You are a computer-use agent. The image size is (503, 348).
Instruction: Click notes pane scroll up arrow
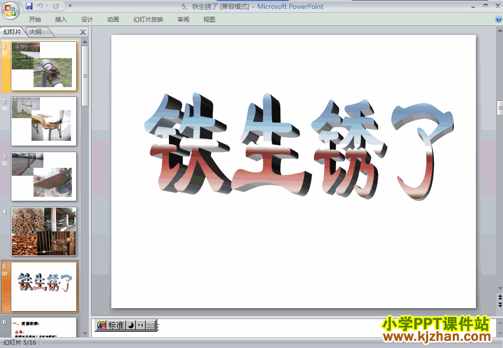tap(500, 322)
